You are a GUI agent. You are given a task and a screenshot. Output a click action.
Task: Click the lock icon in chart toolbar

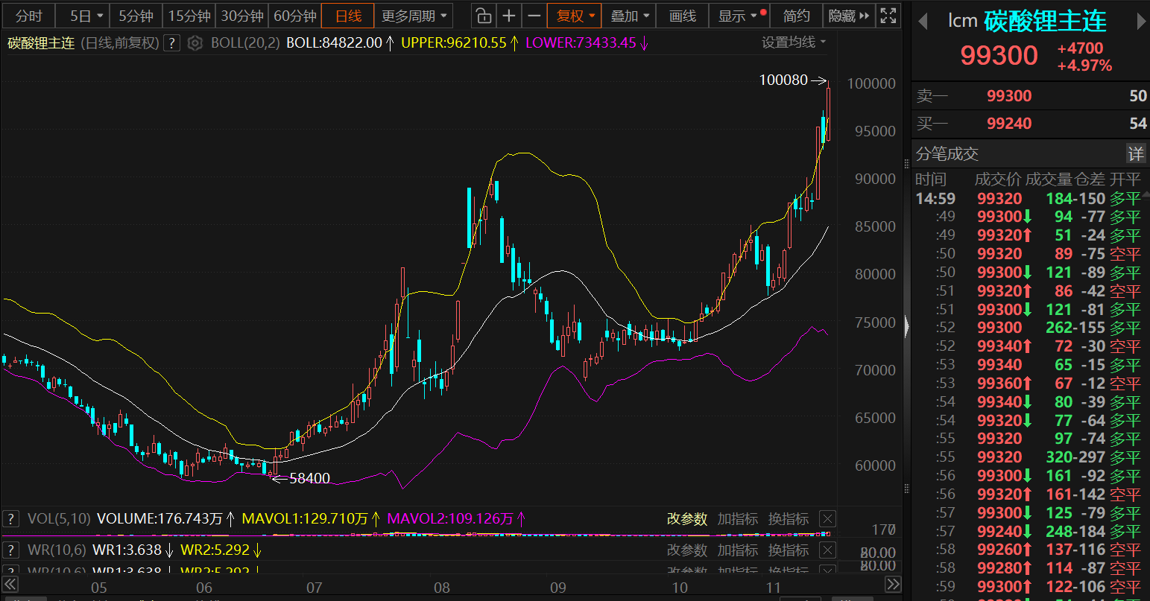(x=484, y=16)
